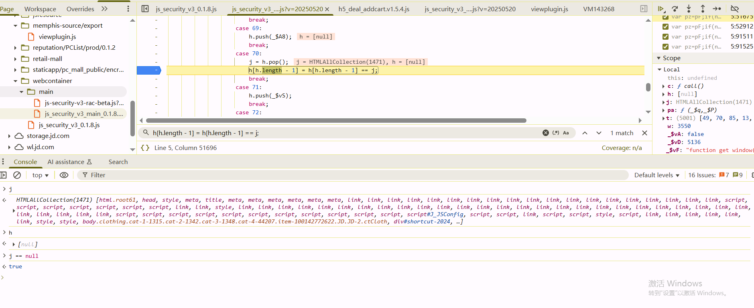
Task: Collapse the webcontainer folder
Action: point(16,81)
